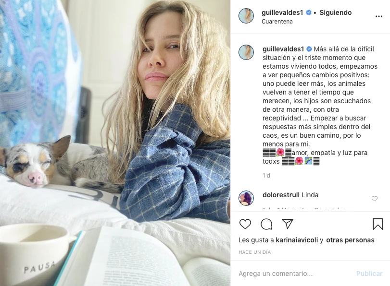Screen dimensions: 390x286
Task: Click the Publicar button
Action: (369, 274)
